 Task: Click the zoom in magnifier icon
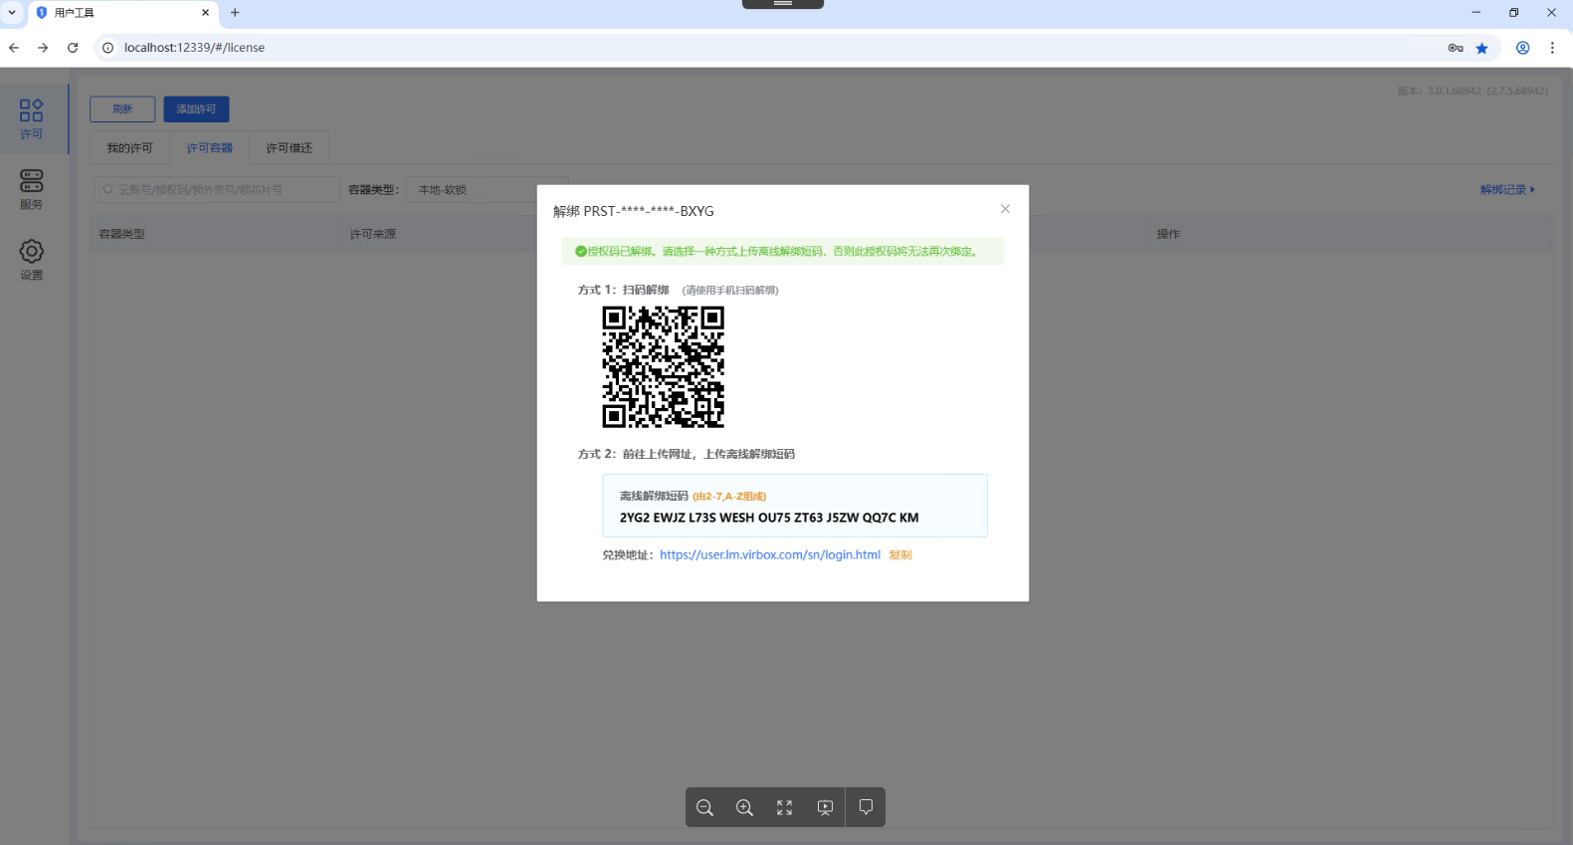pyautogui.click(x=744, y=807)
